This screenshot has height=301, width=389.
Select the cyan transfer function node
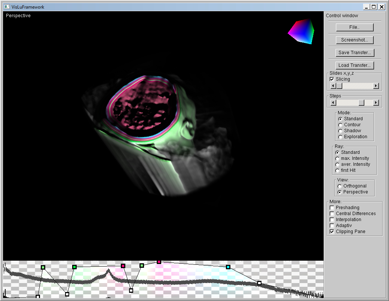(228, 267)
